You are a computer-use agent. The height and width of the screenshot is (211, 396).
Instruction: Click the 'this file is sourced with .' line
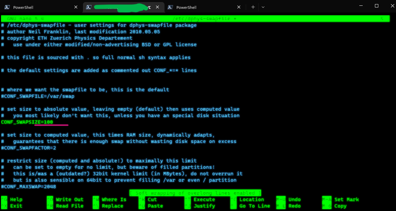[x=96, y=57]
